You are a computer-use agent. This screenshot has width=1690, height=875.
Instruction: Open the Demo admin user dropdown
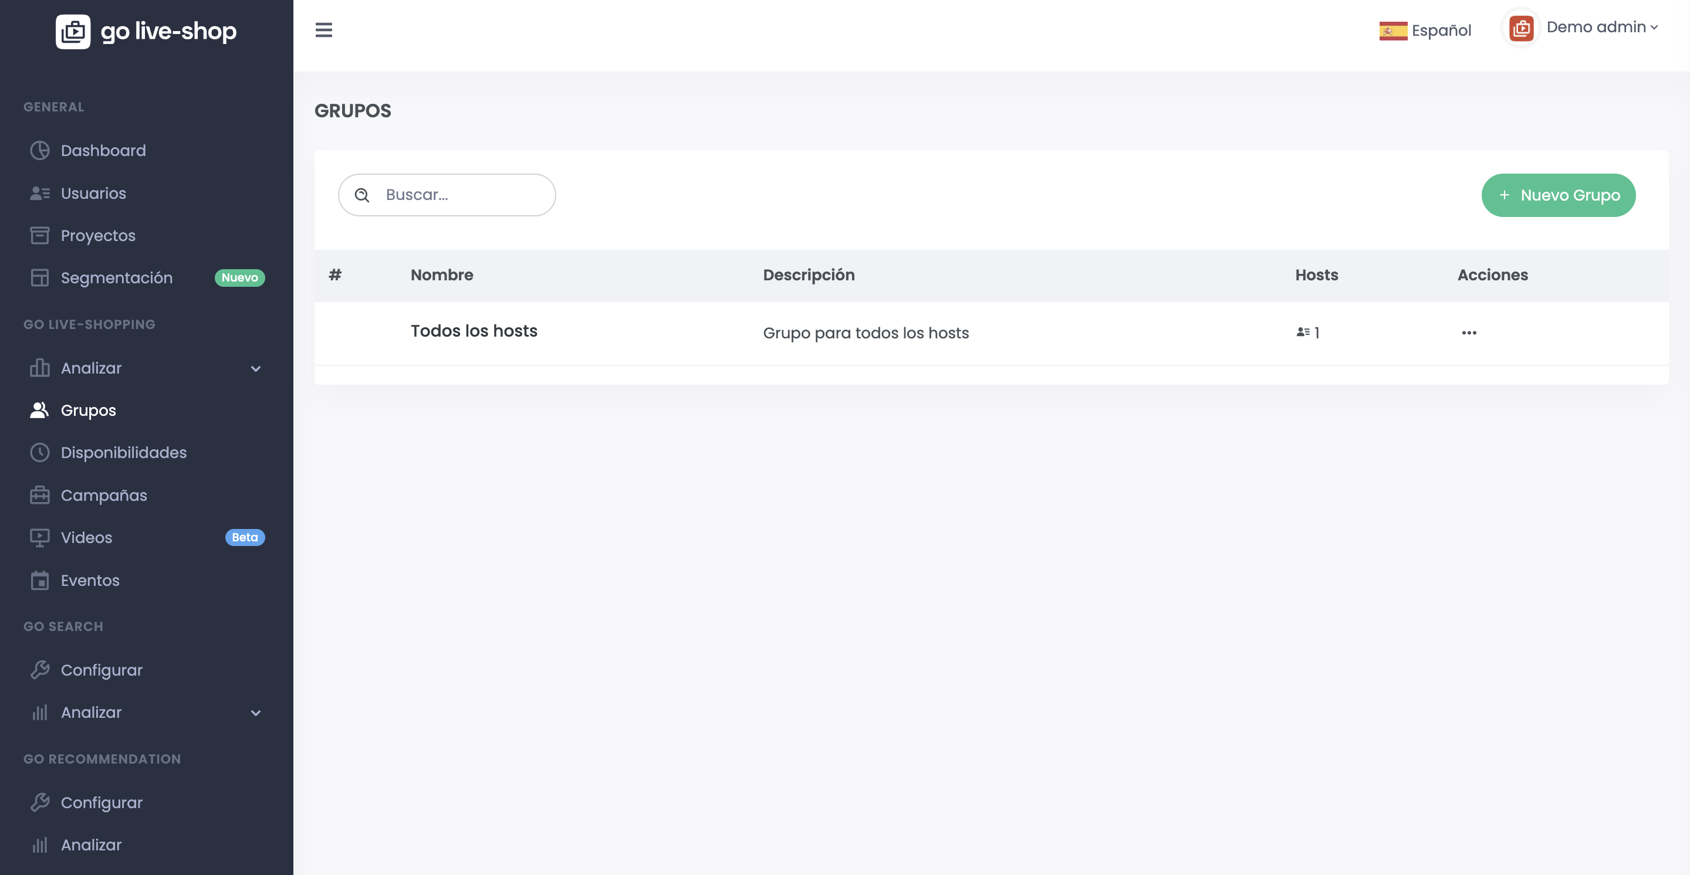coord(1601,28)
